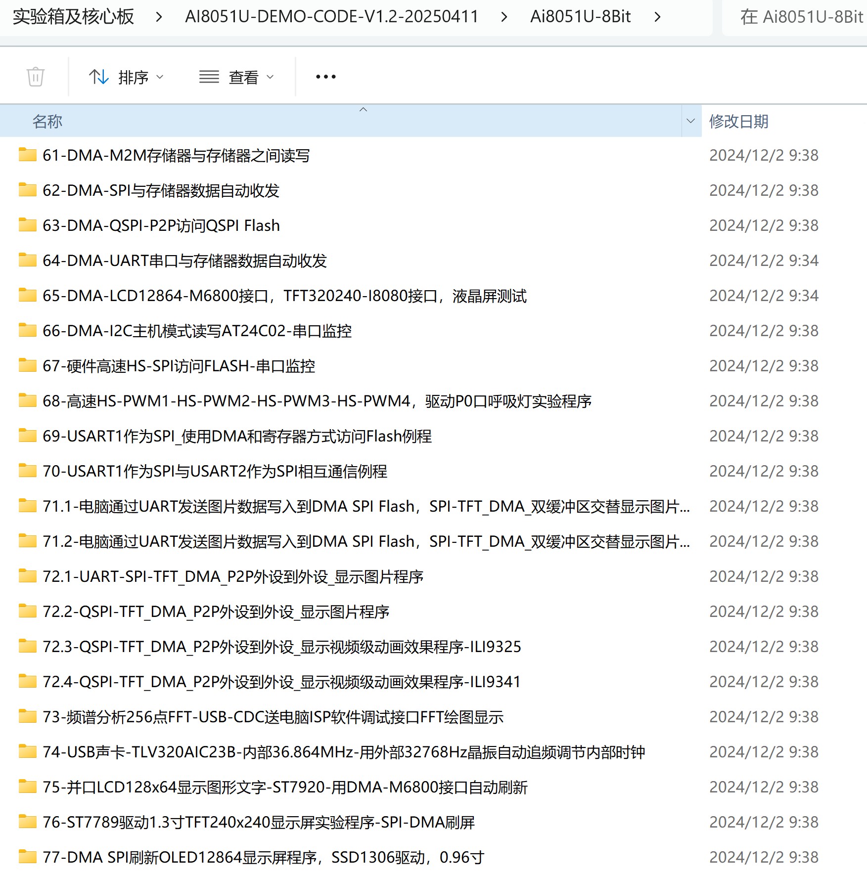The width and height of the screenshot is (867, 875).
Task: Select folder name 68-高速HS-PWM1-HS-PWM2 呼吸灯实验程序
Action: coord(317,401)
